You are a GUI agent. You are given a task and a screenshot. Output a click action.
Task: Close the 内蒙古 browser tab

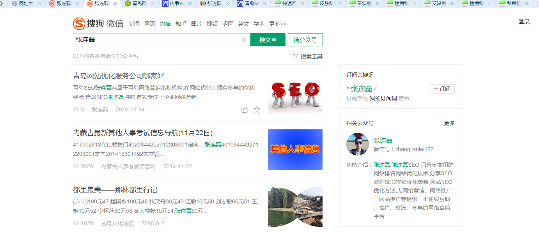190,4
